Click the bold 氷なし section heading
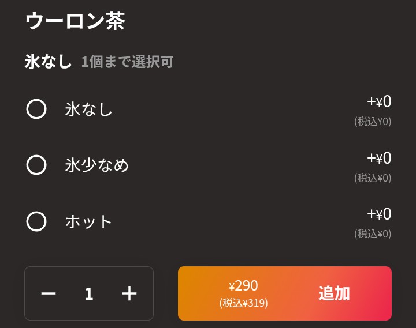416x328 pixels. tap(48, 62)
